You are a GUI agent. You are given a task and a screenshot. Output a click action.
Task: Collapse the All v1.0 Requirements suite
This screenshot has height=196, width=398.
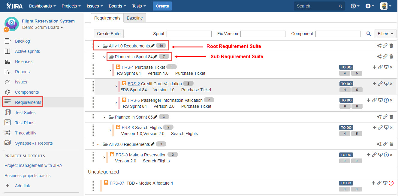click(98, 46)
